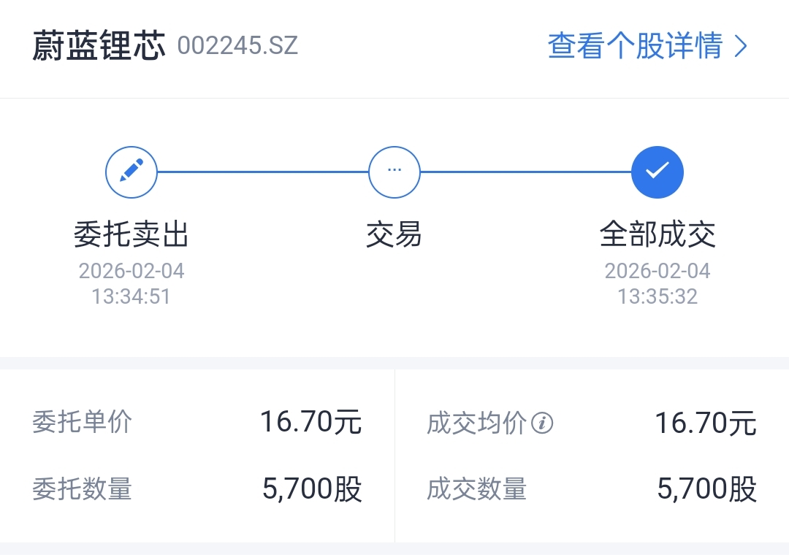This screenshot has width=789, height=560.
Task: Click the 委托卖出 step label
Action: tap(131, 235)
